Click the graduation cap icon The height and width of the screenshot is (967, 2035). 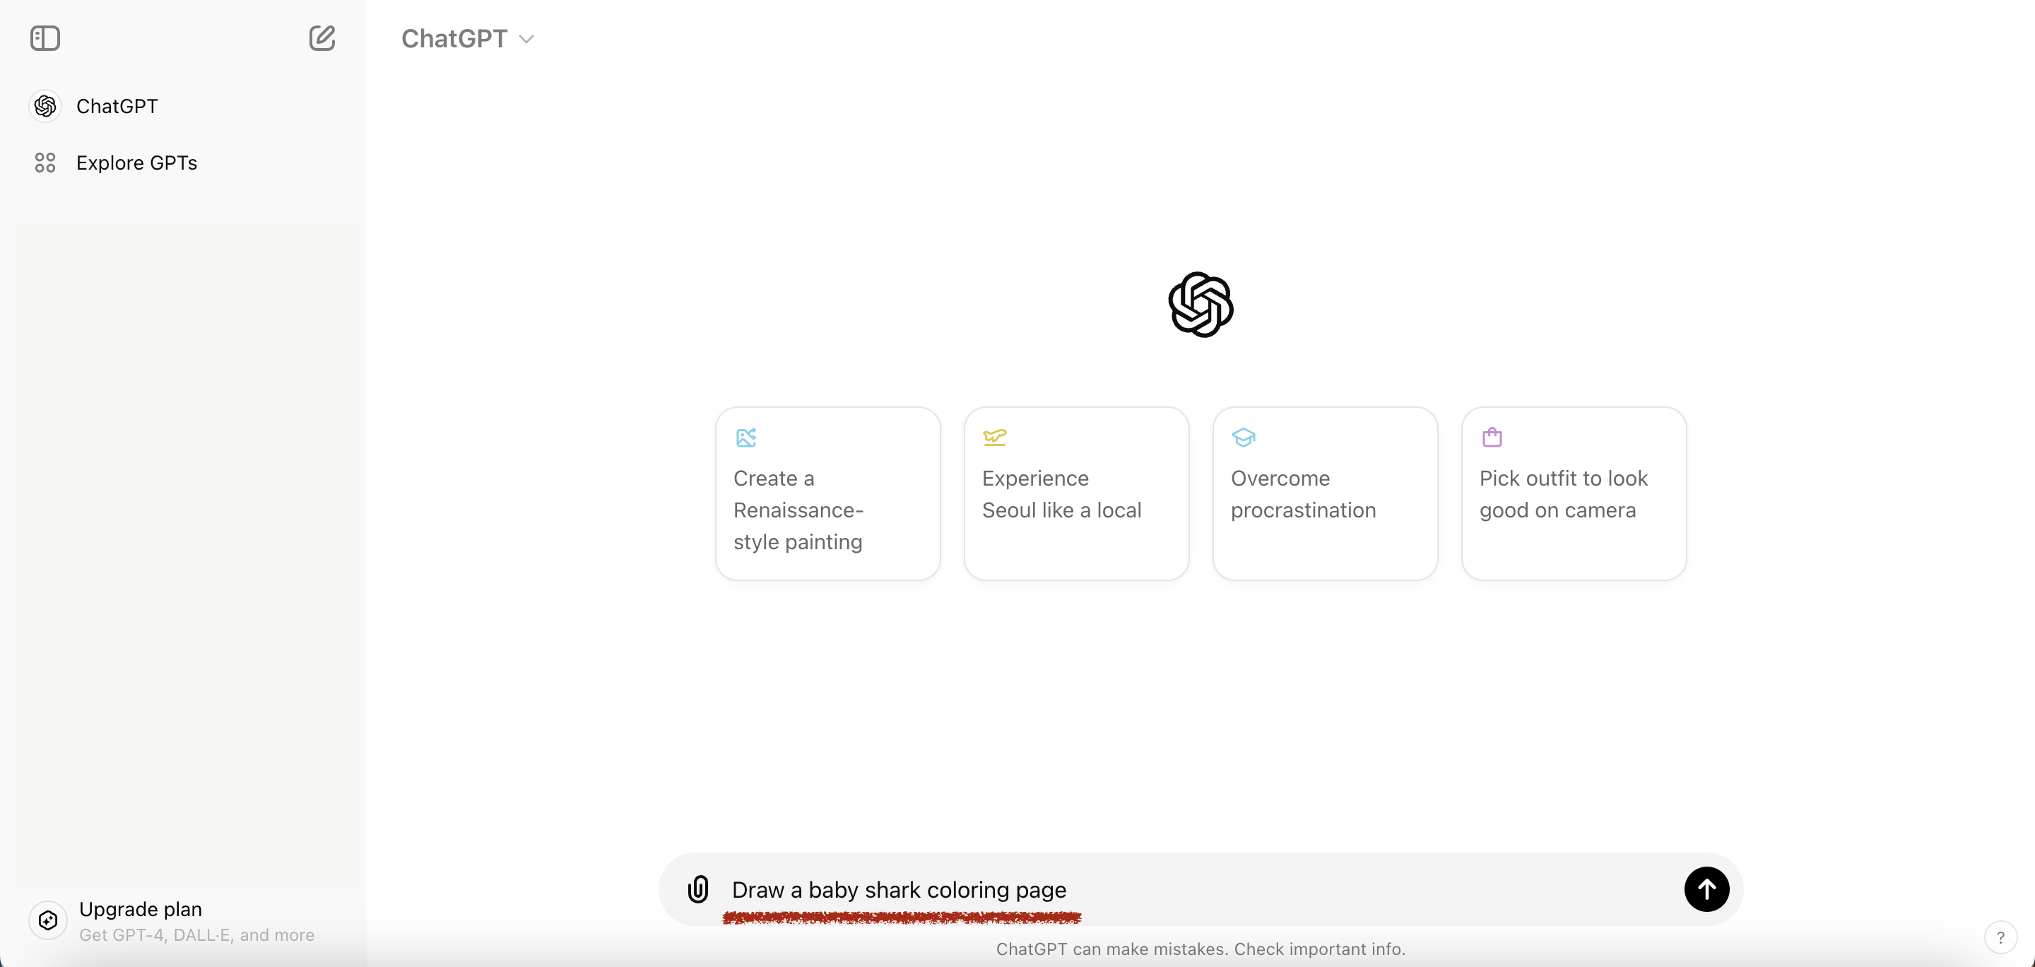(x=1243, y=437)
